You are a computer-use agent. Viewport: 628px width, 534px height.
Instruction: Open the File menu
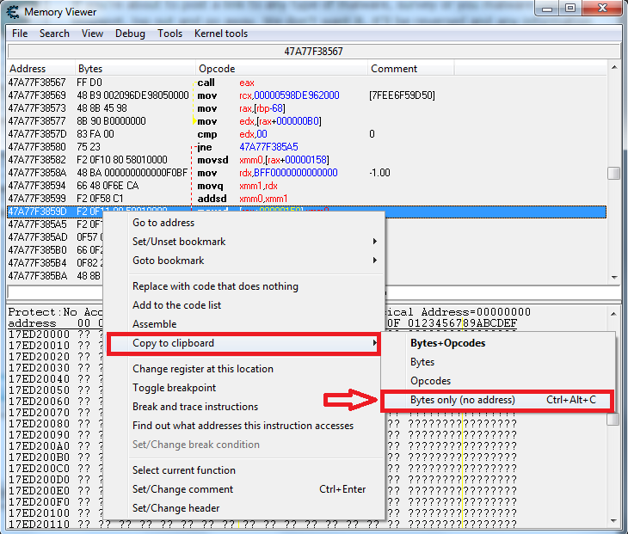point(20,34)
